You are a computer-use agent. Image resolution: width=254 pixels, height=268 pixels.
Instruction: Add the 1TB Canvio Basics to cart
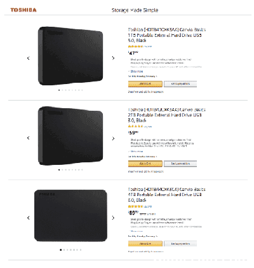[145, 84]
